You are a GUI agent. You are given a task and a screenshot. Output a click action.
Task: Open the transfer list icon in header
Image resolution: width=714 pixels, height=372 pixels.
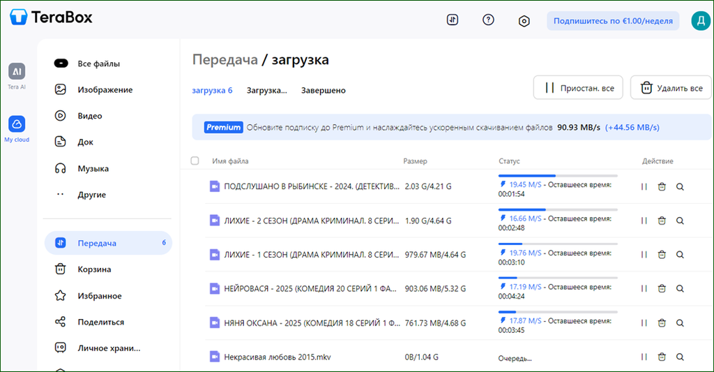[452, 20]
